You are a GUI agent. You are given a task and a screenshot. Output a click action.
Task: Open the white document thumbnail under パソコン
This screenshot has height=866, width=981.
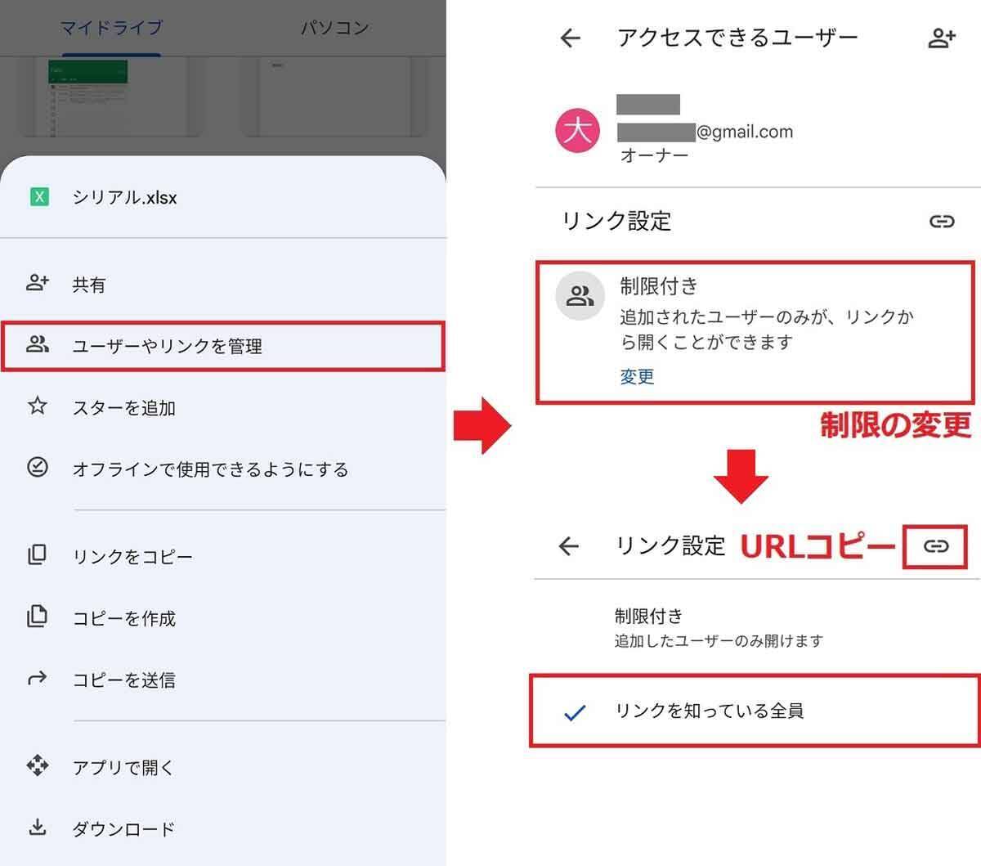(334, 96)
